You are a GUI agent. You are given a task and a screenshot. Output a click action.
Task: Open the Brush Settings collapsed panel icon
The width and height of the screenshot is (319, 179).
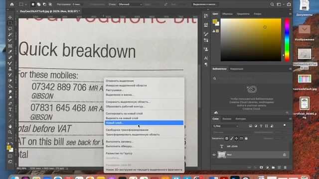[x=206, y=34]
